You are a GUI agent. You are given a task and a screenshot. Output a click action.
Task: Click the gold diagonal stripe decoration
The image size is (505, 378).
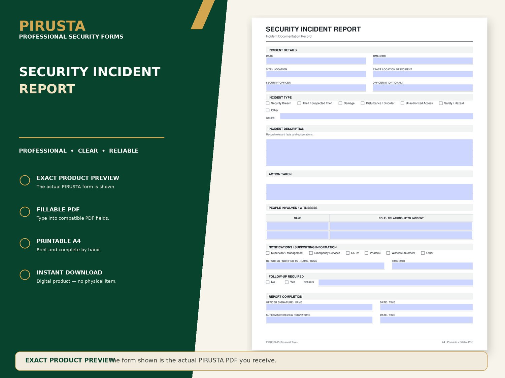pos(203,14)
